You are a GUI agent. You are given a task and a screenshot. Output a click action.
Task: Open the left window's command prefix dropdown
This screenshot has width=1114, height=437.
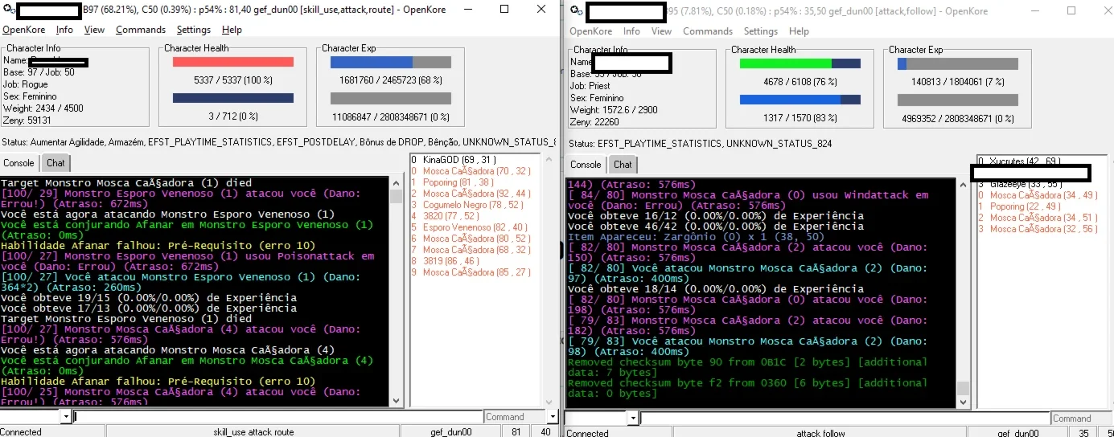(x=65, y=417)
